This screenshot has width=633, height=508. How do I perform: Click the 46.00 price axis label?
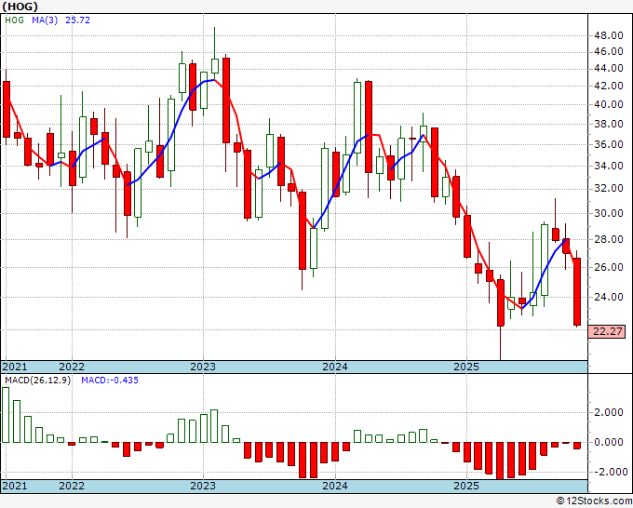pyautogui.click(x=609, y=52)
